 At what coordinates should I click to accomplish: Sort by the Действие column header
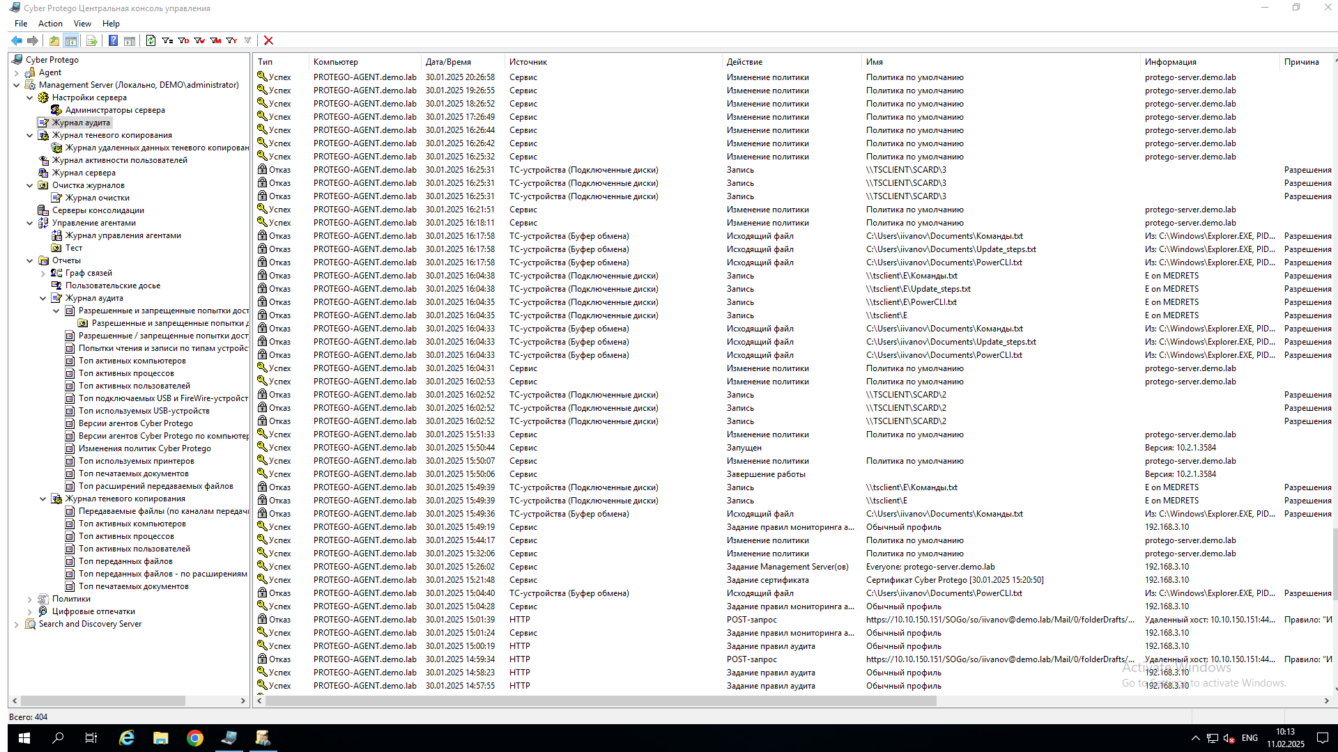click(791, 62)
